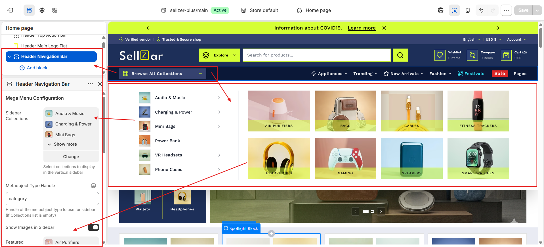Viewport: 544px width, 247px height.
Task: Open the New Arrivals menu
Action: coord(403,74)
